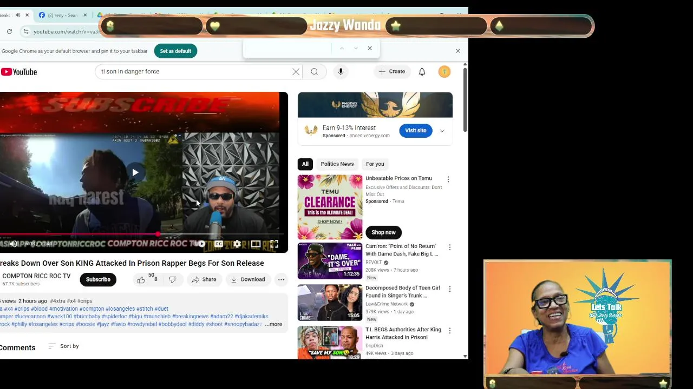This screenshot has height=389, width=693.
Task: Go to previous find result arrow
Action: point(342,48)
